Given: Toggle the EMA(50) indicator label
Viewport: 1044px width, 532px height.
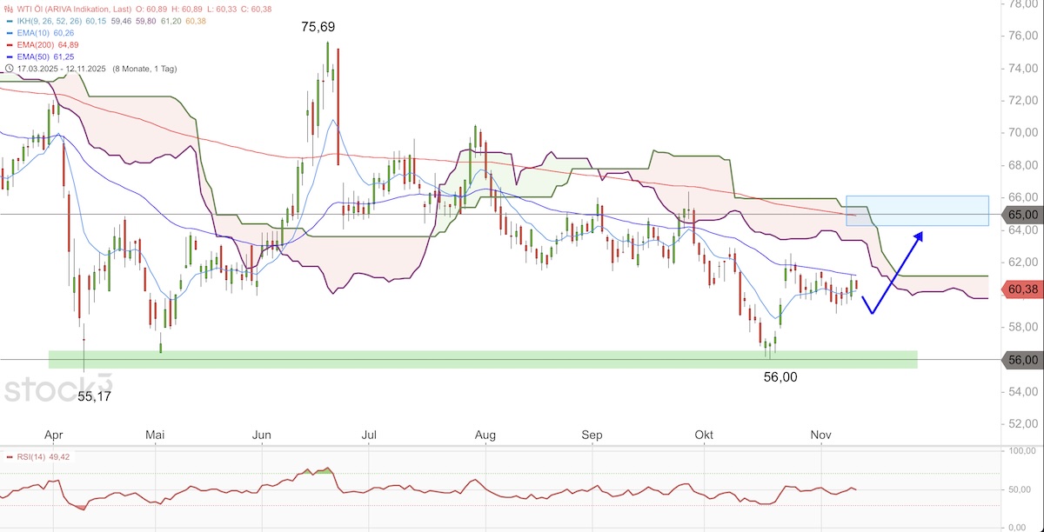Looking at the screenshot, I should 33,56.
